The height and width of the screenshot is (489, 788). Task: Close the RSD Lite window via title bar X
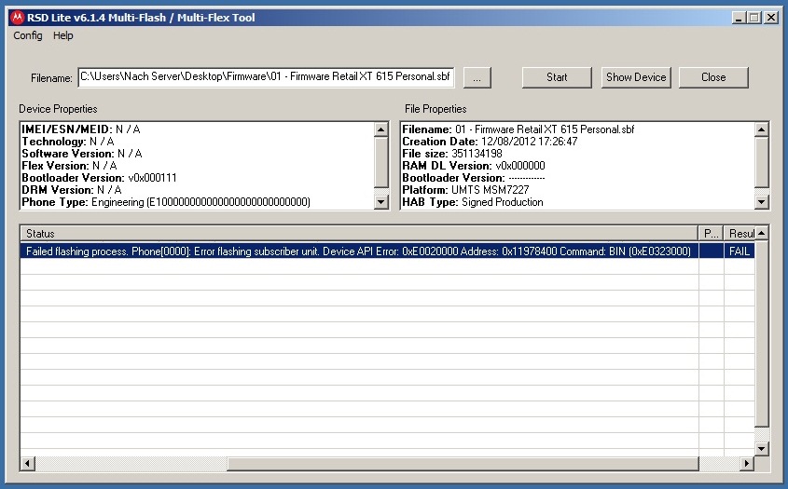click(771, 18)
